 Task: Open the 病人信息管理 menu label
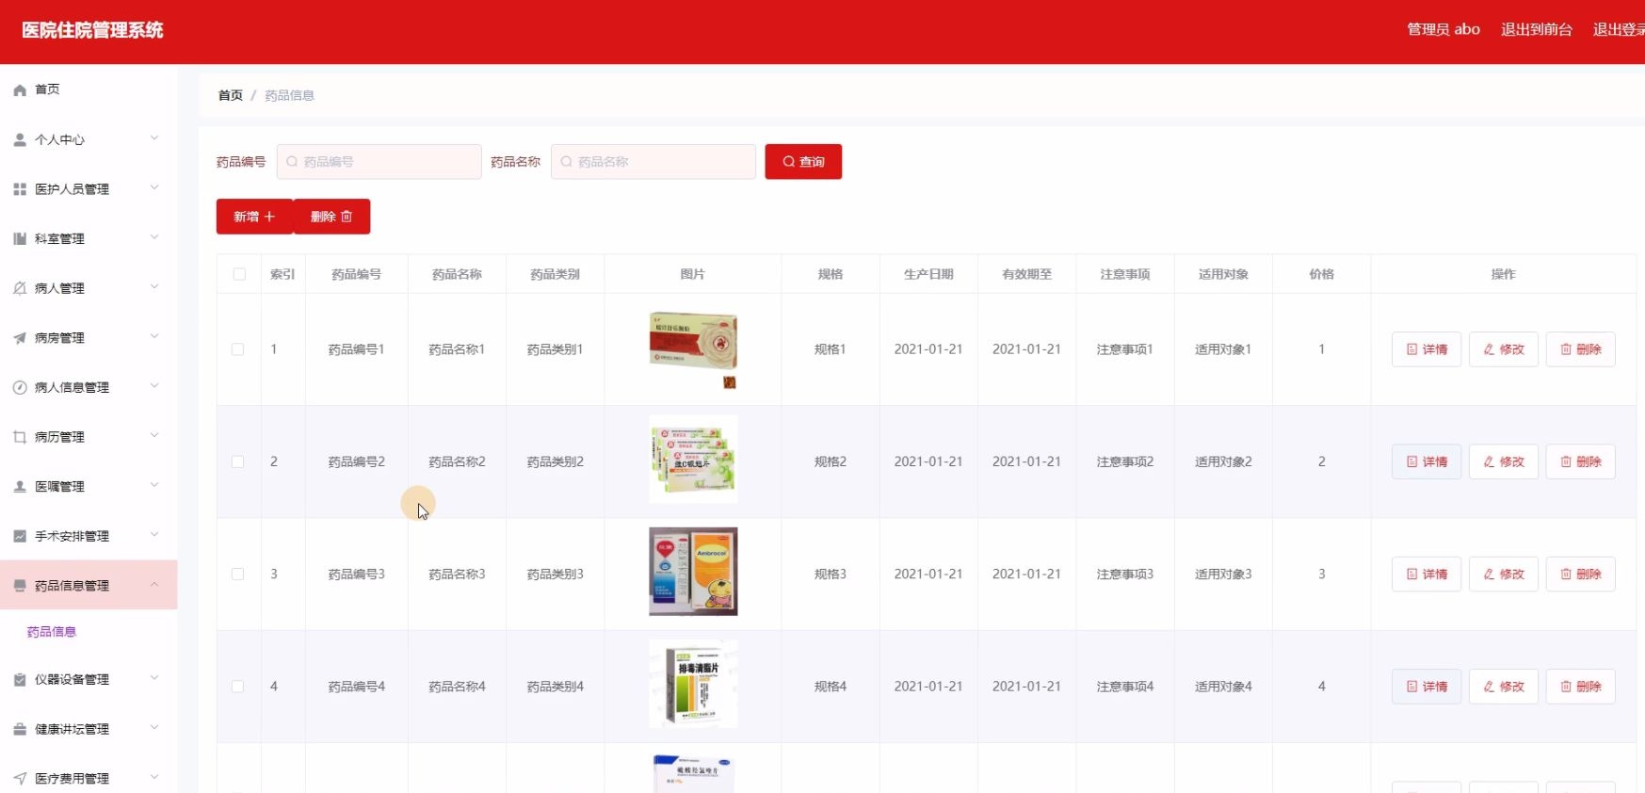tap(72, 388)
